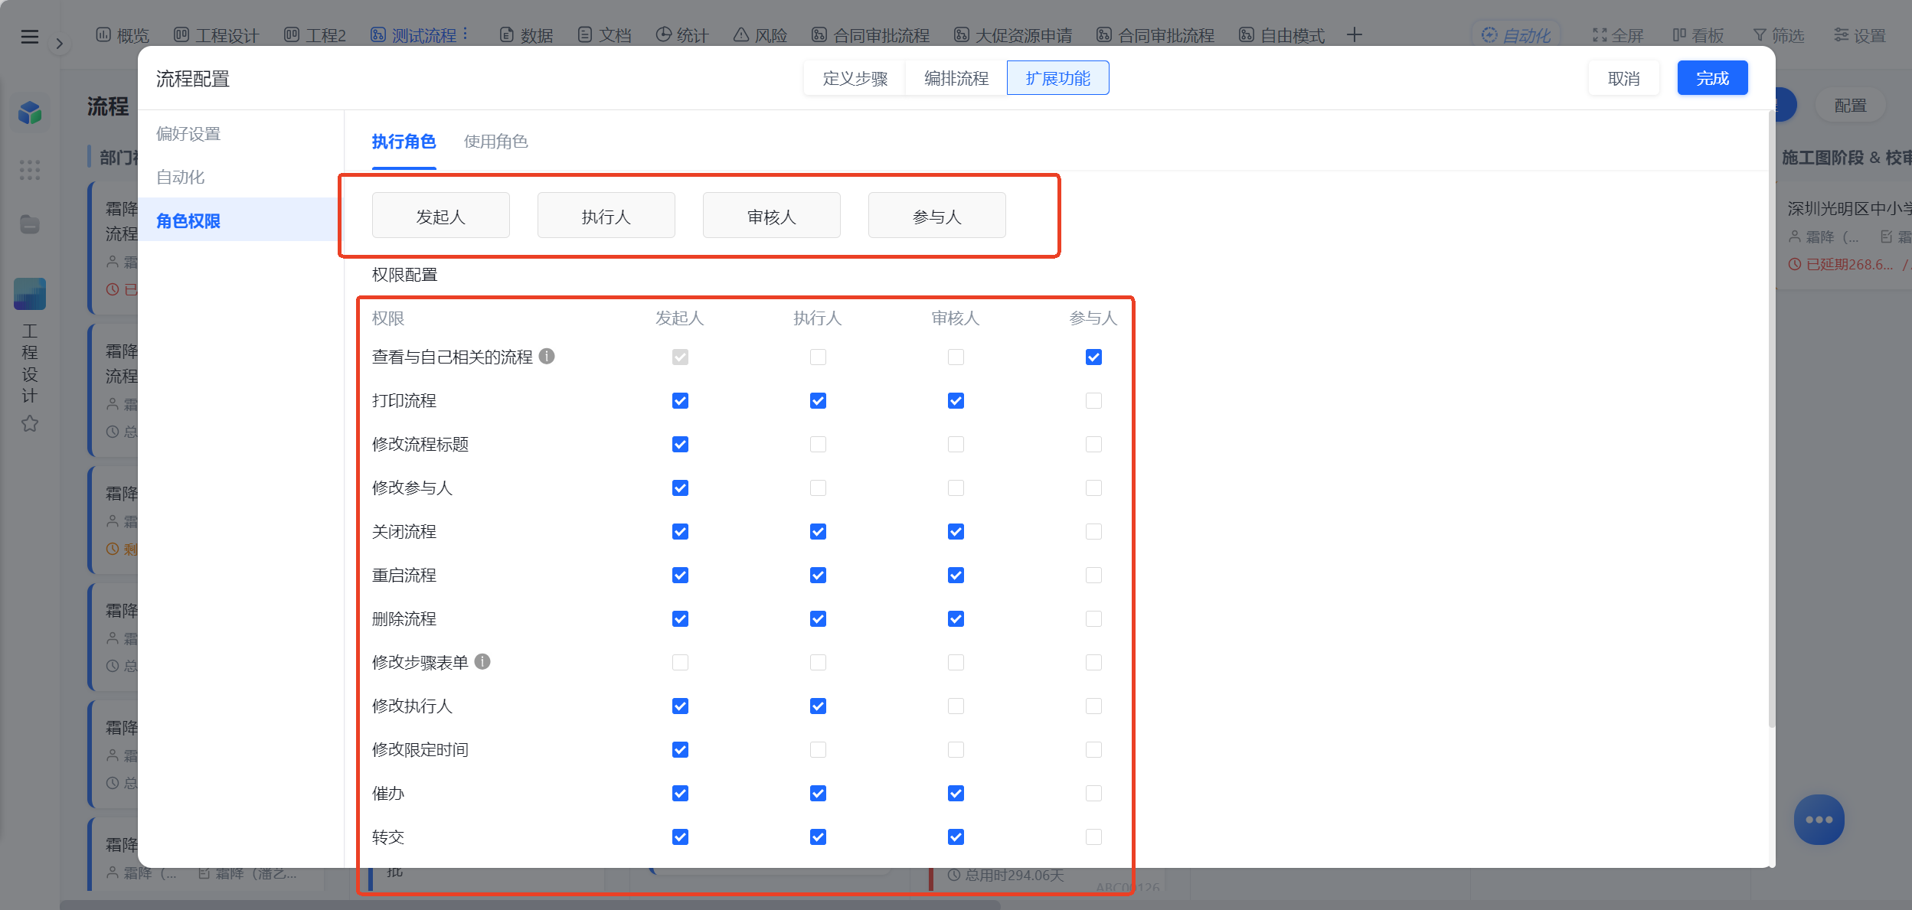
Task: Open the 概览 tab
Action: pos(123,35)
